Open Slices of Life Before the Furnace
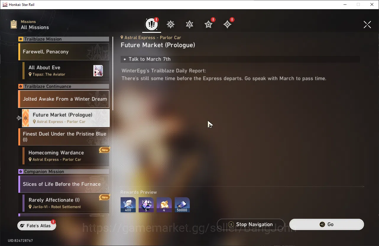Image resolution: width=379 pixels, height=246 pixels. 64,184
